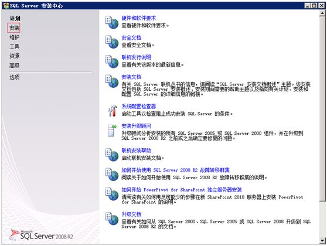
Task: Switch to the 维护 page
Action: point(15,37)
